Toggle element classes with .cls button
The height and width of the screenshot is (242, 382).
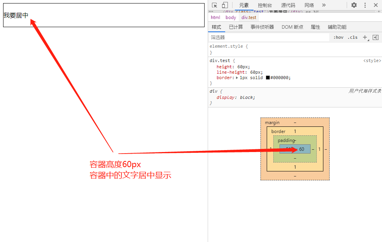[352, 37]
